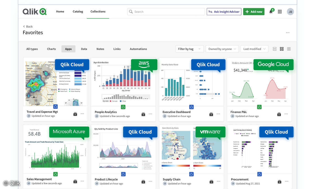Click Ask Insight Advisor button

click(224, 12)
